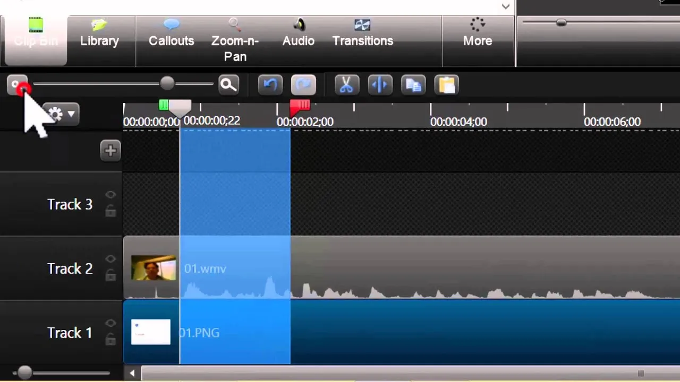Redo the last undone edit
Viewport: 680px width, 382px height.
(x=303, y=85)
